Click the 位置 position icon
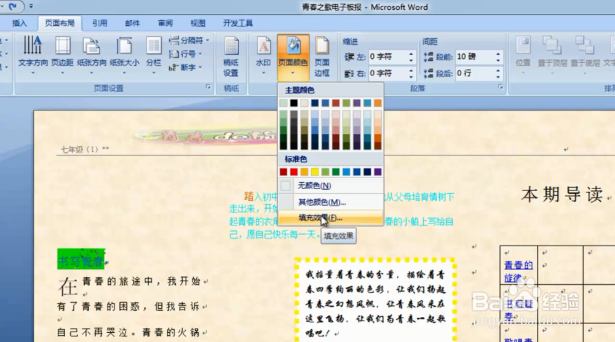 tap(523, 53)
